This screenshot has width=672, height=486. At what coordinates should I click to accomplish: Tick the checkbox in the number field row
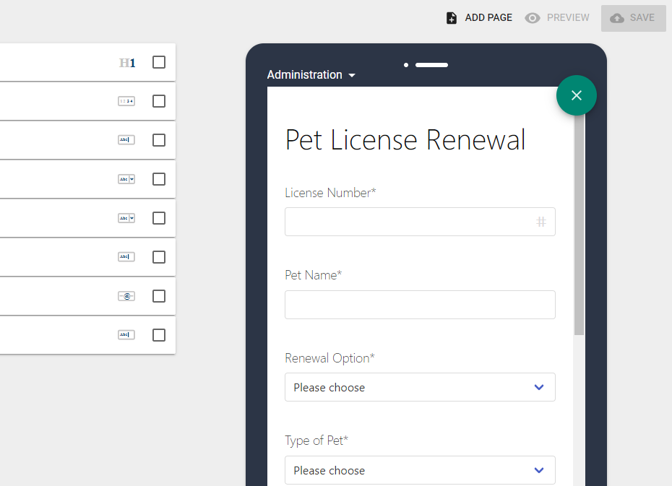coord(159,101)
